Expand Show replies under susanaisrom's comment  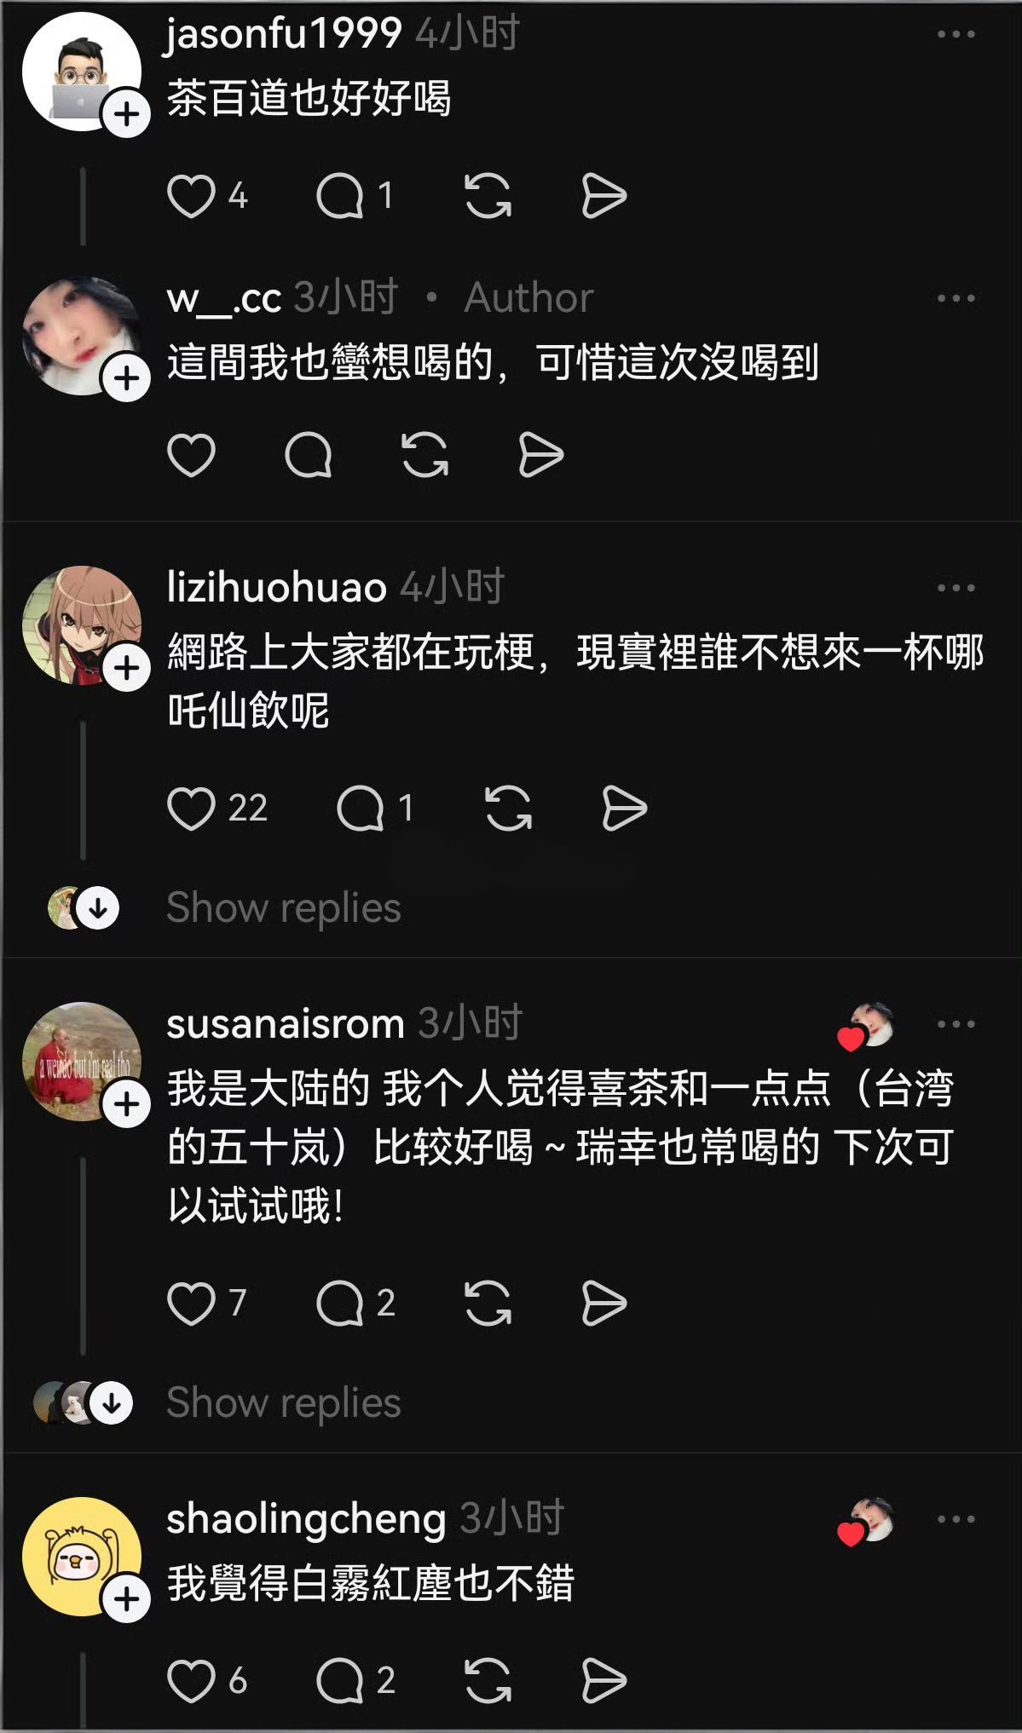pos(284,1402)
